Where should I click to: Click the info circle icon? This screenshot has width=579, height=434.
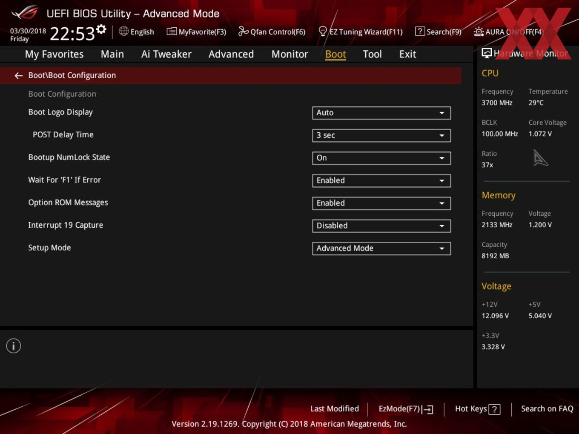tap(14, 346)
